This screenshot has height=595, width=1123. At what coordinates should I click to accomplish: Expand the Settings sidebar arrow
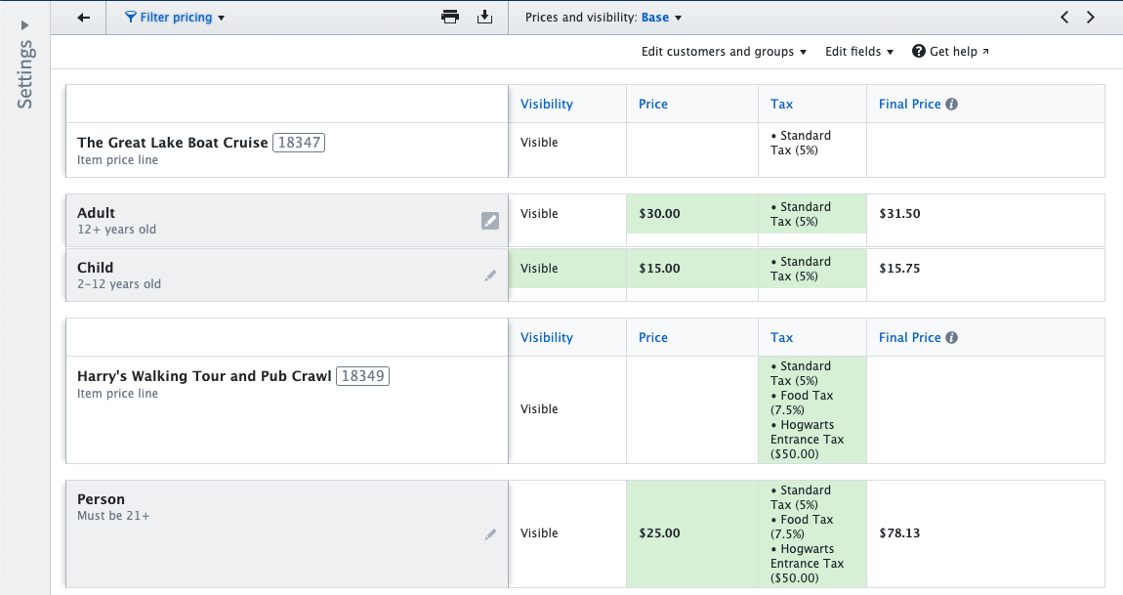click(25, 25)
